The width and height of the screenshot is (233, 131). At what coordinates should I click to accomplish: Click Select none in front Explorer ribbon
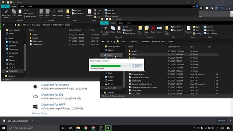209,30
